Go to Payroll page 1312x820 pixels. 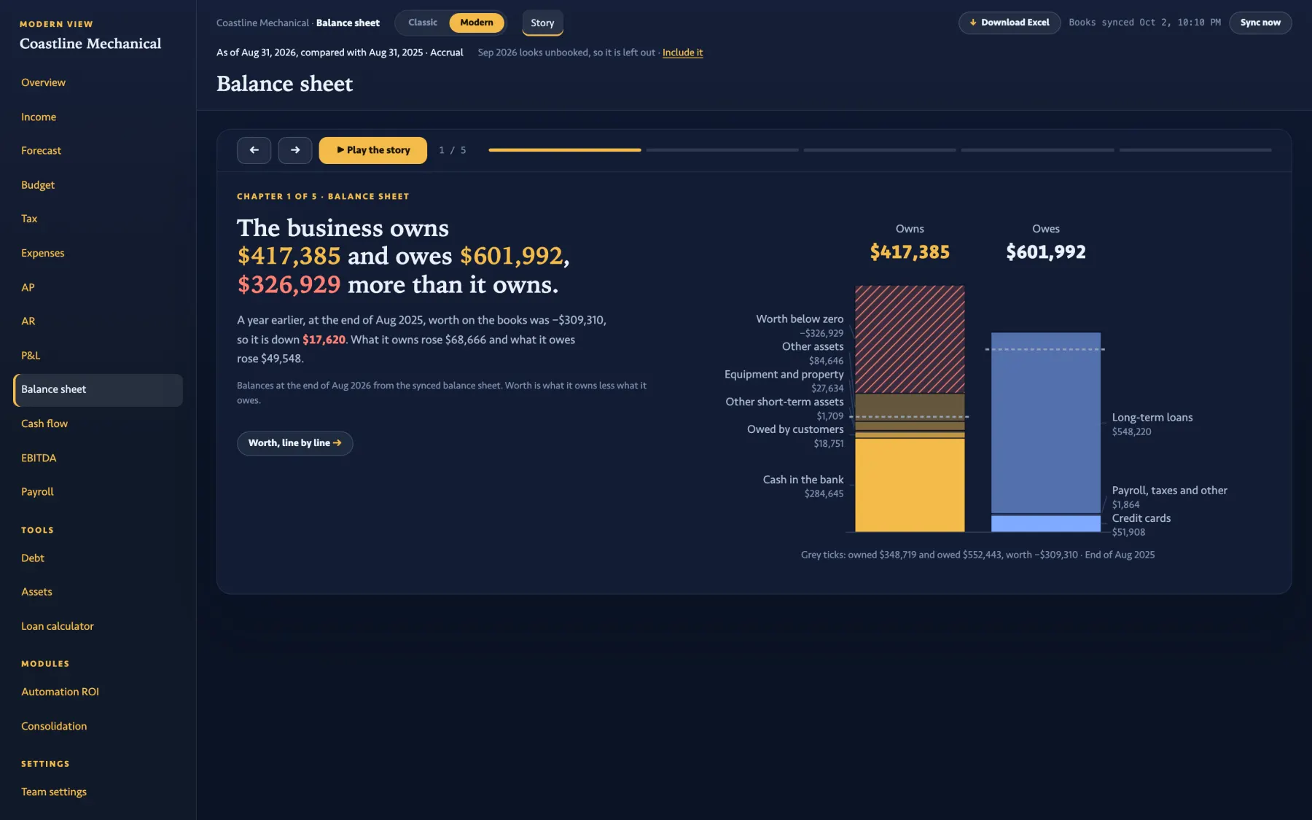point(98,492)
